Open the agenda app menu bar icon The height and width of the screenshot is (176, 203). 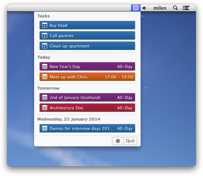pos(135,8)
